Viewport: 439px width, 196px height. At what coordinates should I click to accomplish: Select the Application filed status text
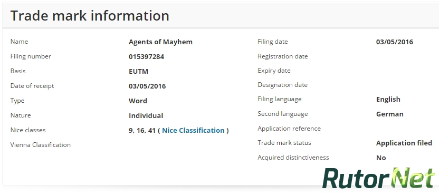[x=404, y=143]
